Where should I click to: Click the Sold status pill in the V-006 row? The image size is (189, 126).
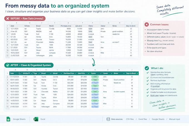coord(95,92)
